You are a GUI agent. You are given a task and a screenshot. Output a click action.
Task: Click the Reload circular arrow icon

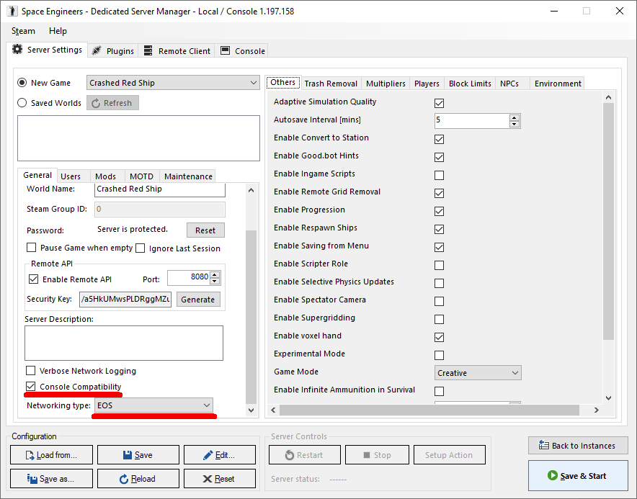[x=124, y=479]
